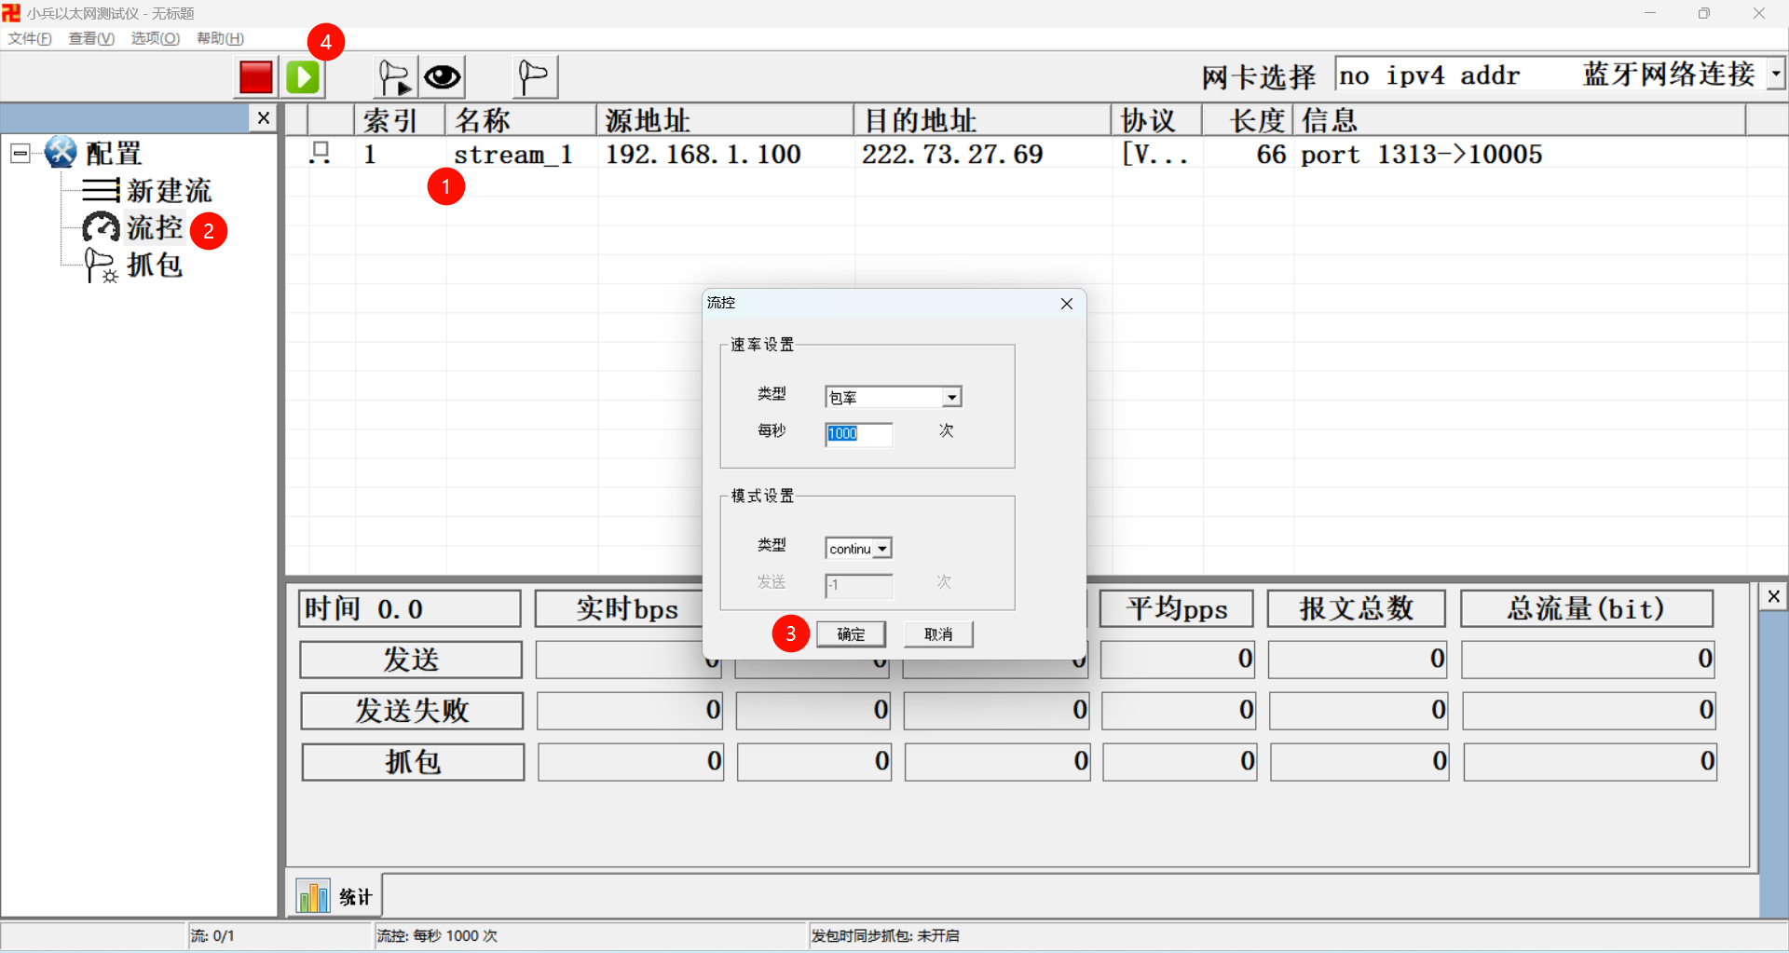This screenshot has height=953, width=1789.
Task: Click the 取消 button
Action: 938,634
